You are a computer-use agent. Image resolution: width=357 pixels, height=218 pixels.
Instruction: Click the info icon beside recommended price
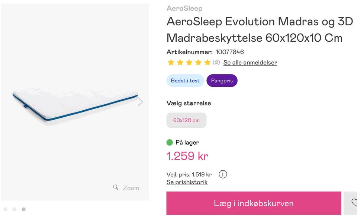coord(223,174)
